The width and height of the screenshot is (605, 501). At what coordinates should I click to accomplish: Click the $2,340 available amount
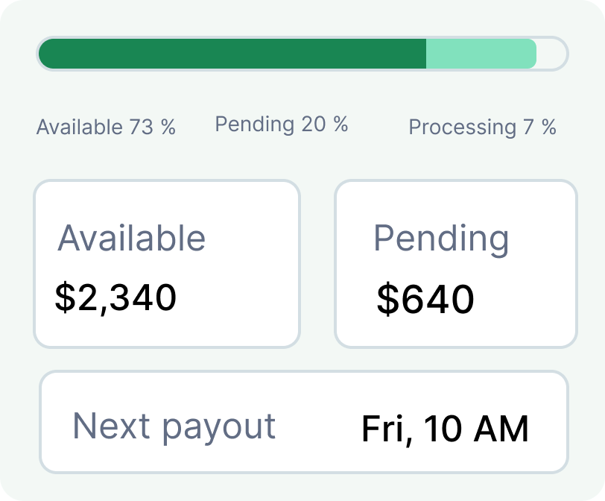115,297
